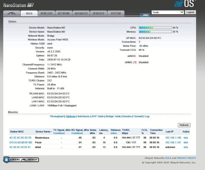
Task: Open the Throughput monitor link
Action: pyautogui.click(x=57, y=116)
